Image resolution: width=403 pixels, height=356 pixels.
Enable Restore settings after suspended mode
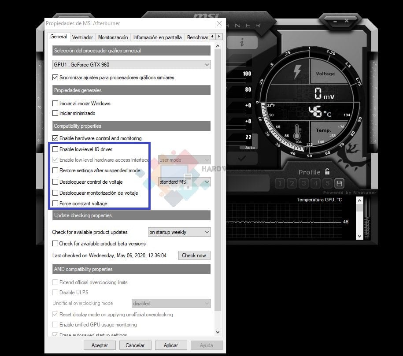pyautogui.click(x=55, y=171)
